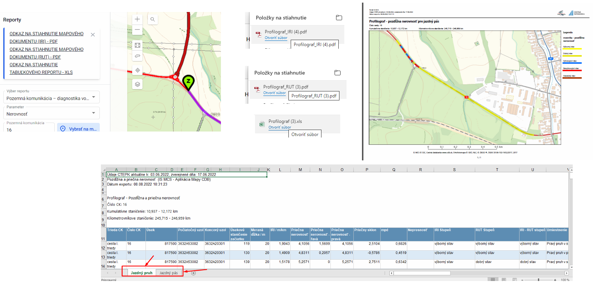Click the Profilograf (3).xls file icon
Viewport: 593px width, 284px height.
[262, 124]
